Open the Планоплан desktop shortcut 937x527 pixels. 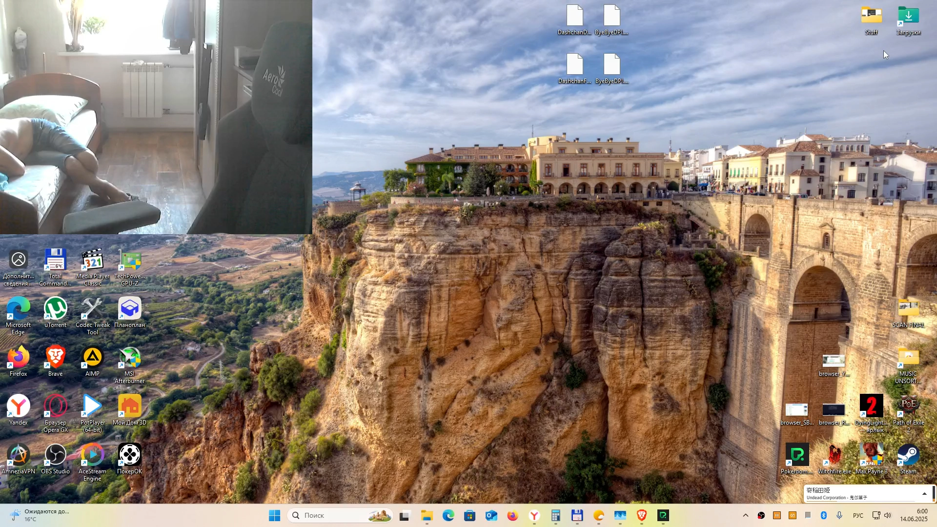tap(129, 312)
